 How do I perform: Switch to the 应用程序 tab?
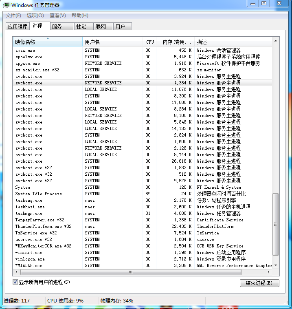click(18, 26)
